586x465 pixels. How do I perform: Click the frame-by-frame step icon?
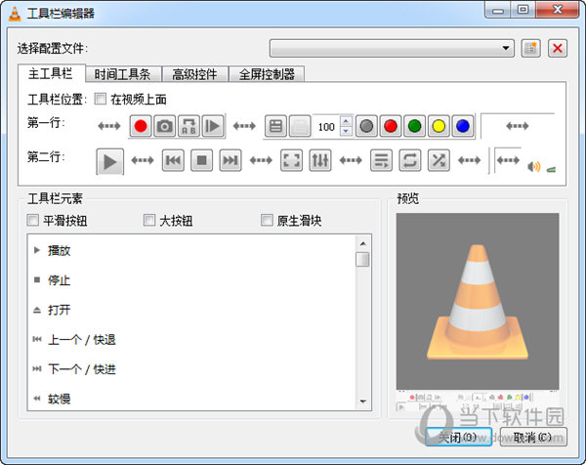[213, 126]
